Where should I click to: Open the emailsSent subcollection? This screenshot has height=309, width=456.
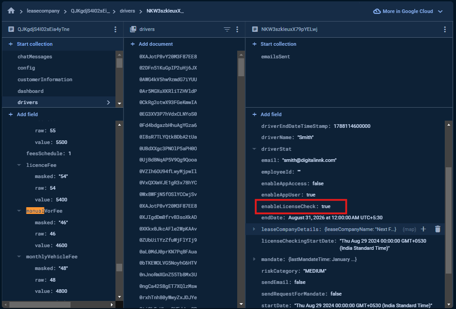click(275, 57)
